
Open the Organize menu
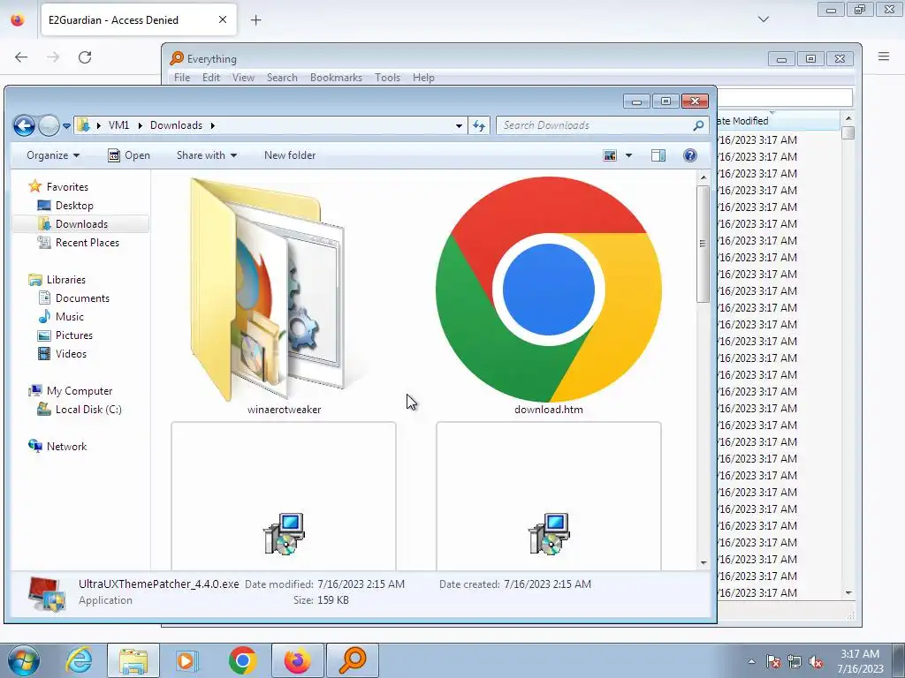tap(53, 155)
